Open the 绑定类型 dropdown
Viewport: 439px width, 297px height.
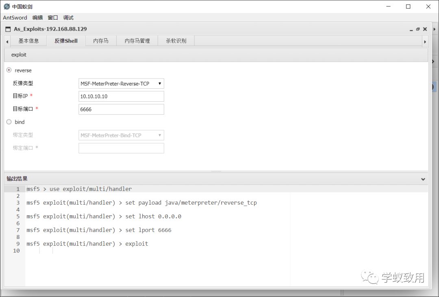click(121, 135)
